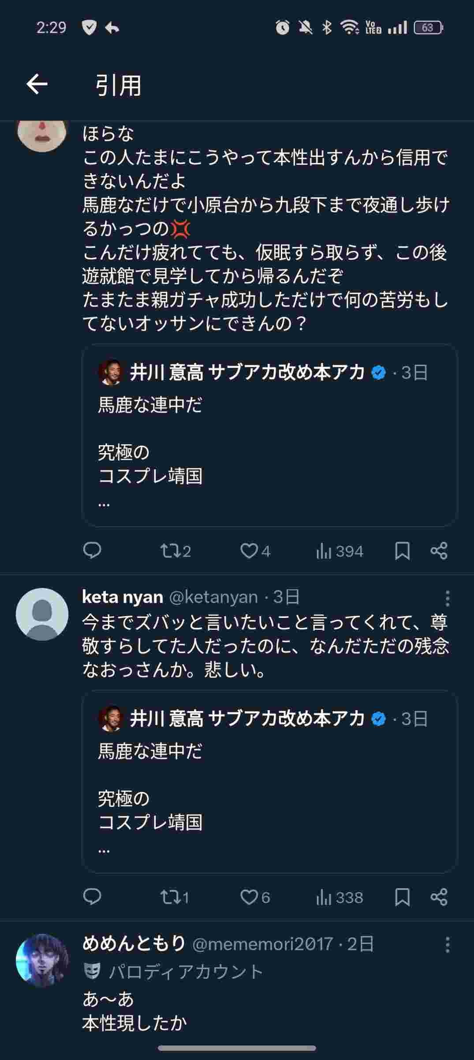
Task: Open @ketanyan username link
Action: coord(213,597)
